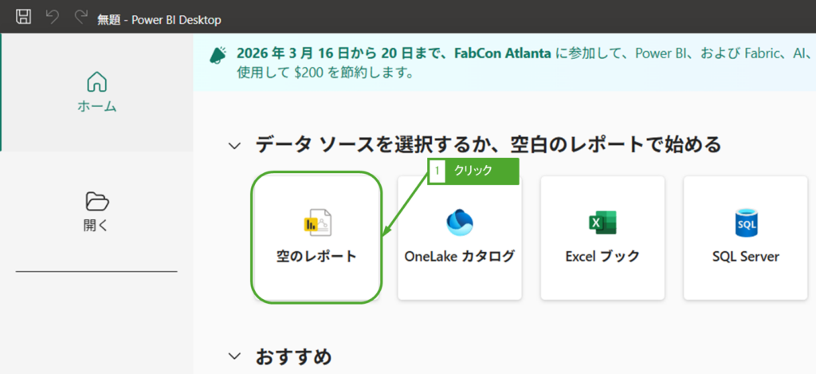Viewport: 816px width, 374px height.
Task: Click the yellow blank report icon
Action: click(317, 222)
